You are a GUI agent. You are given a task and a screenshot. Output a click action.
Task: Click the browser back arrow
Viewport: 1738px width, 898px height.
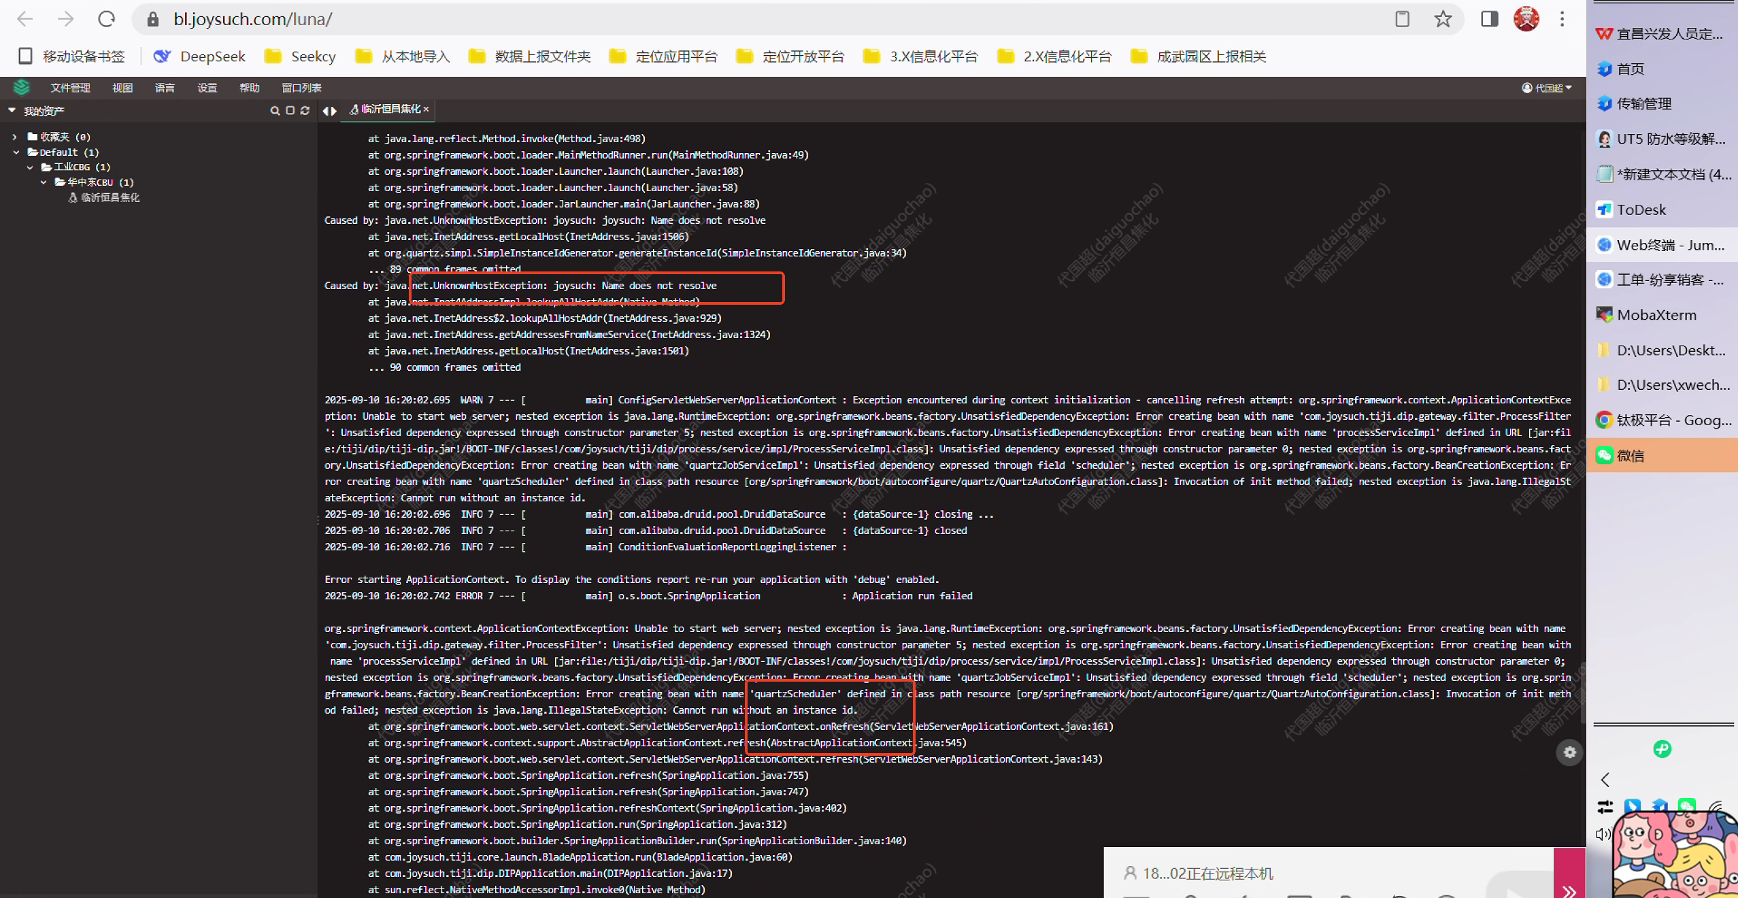click(25, 19)
